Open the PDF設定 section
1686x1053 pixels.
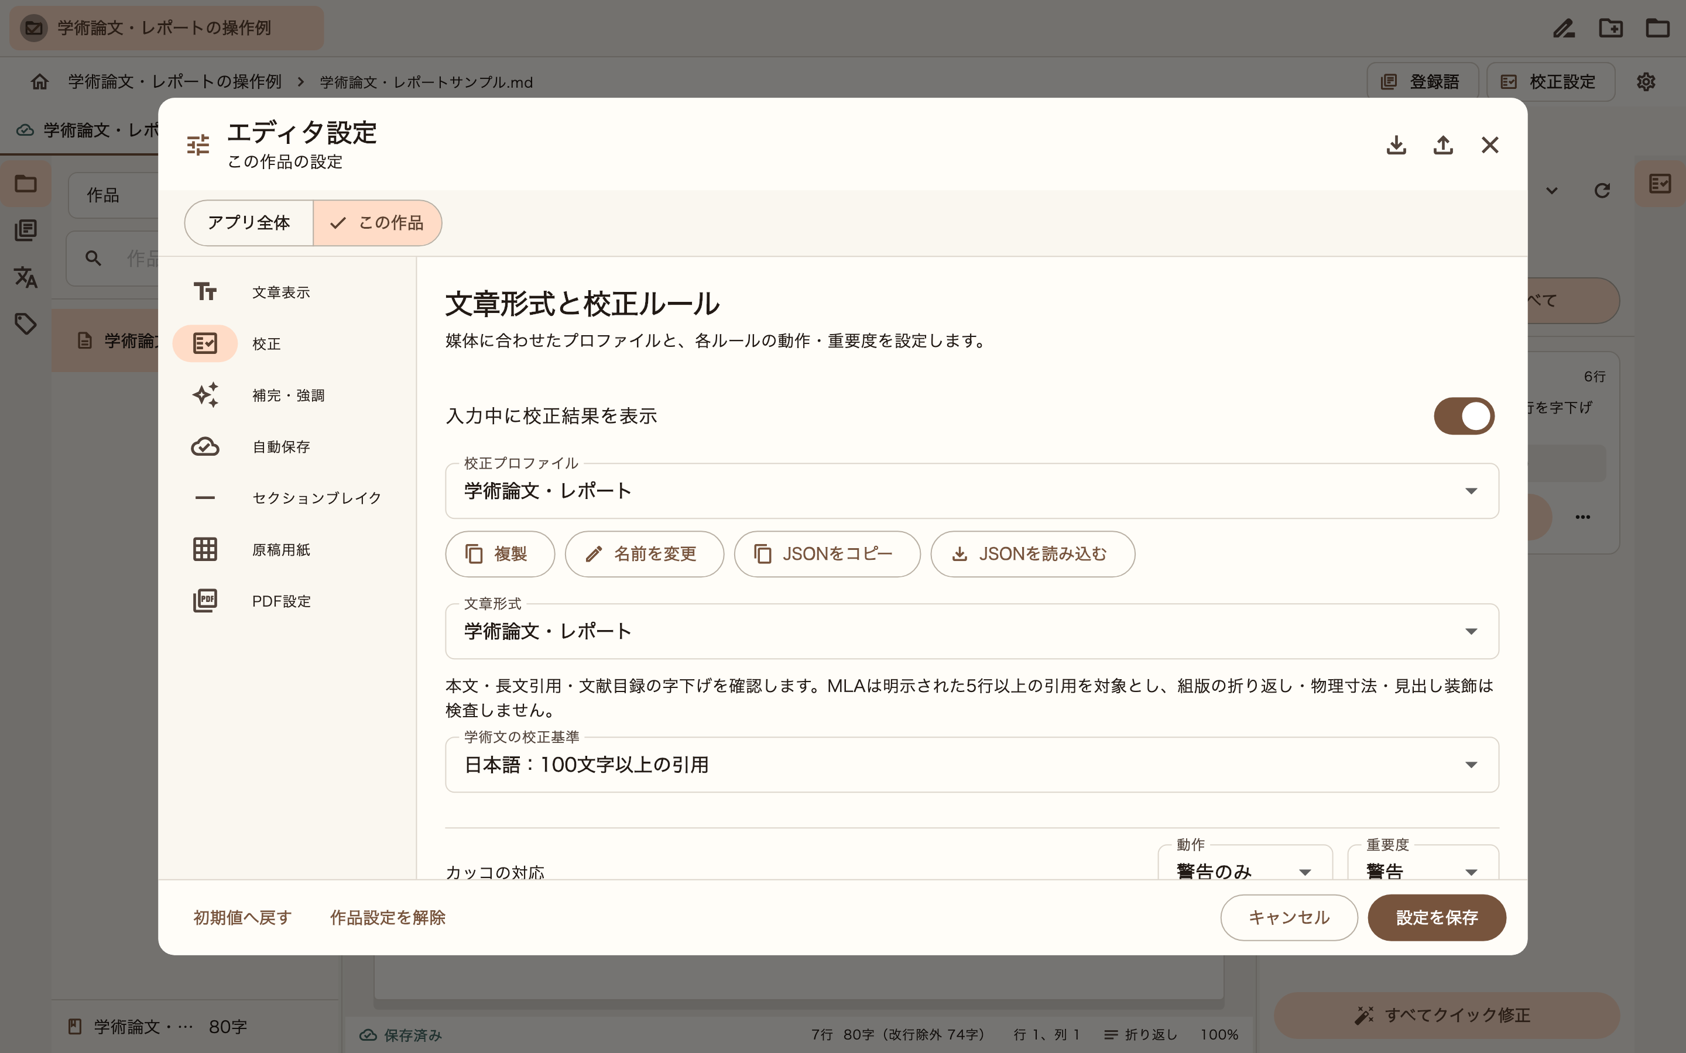(287, 601)
